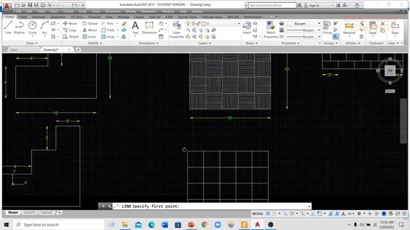Expand the Annotation panel
The height and width of the screenshot is (230, 410).
pyautogui.click(x=149, y=43)
